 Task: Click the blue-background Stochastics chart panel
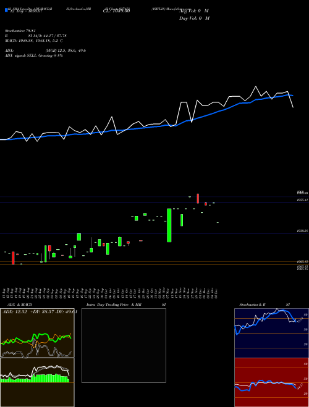coord(271,333)
